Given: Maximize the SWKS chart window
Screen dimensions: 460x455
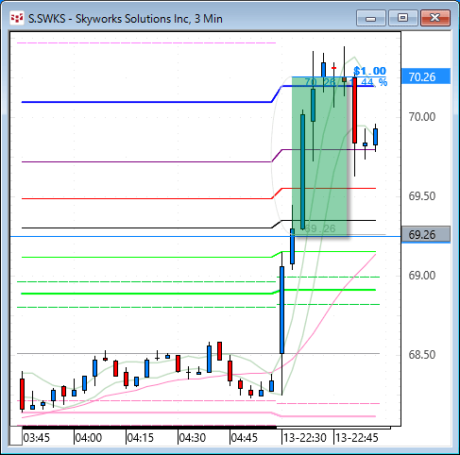Looking at the screenshot, I should pos(402,18).
